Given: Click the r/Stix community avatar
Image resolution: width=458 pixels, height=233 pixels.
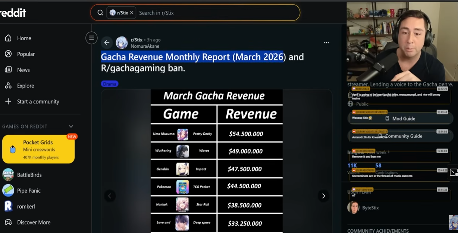Looking at the screenshot, I should [122, 43].
